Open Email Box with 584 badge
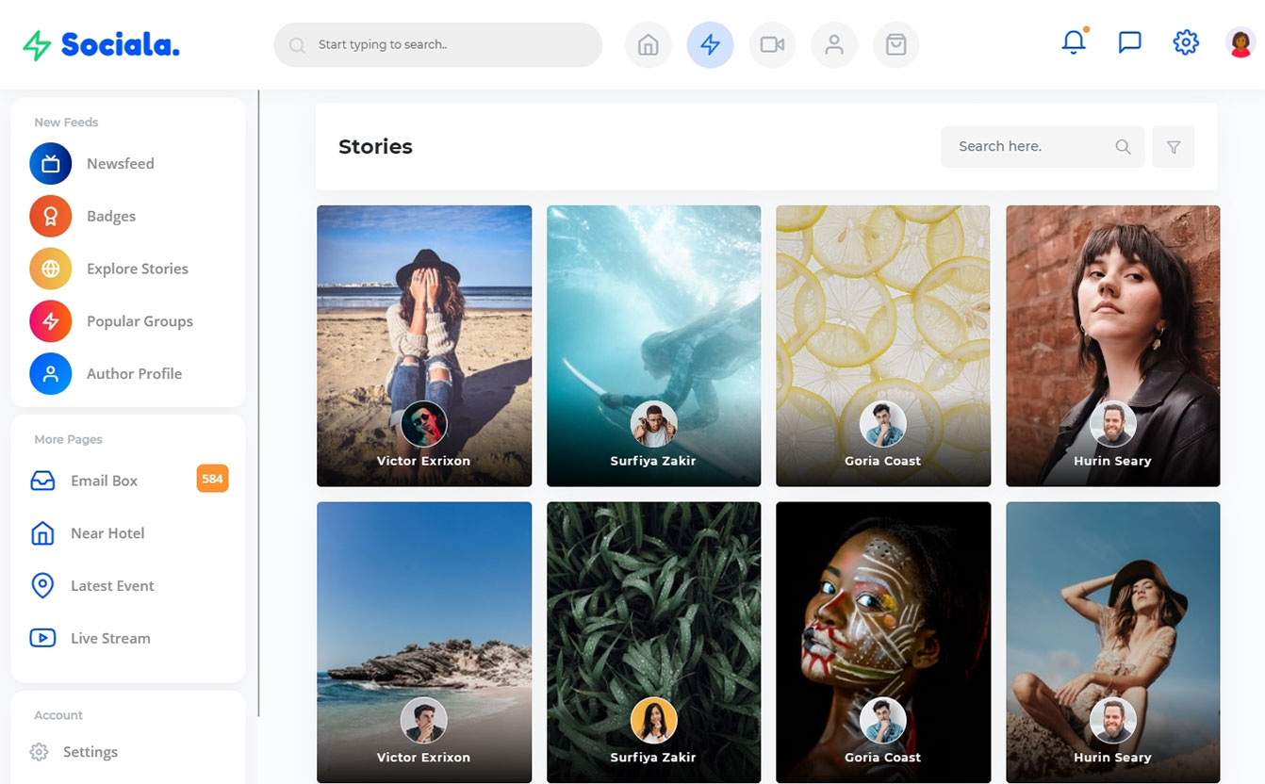Image resolution: width=1265 pixels, height=784 pixels. tap(104, 481)
